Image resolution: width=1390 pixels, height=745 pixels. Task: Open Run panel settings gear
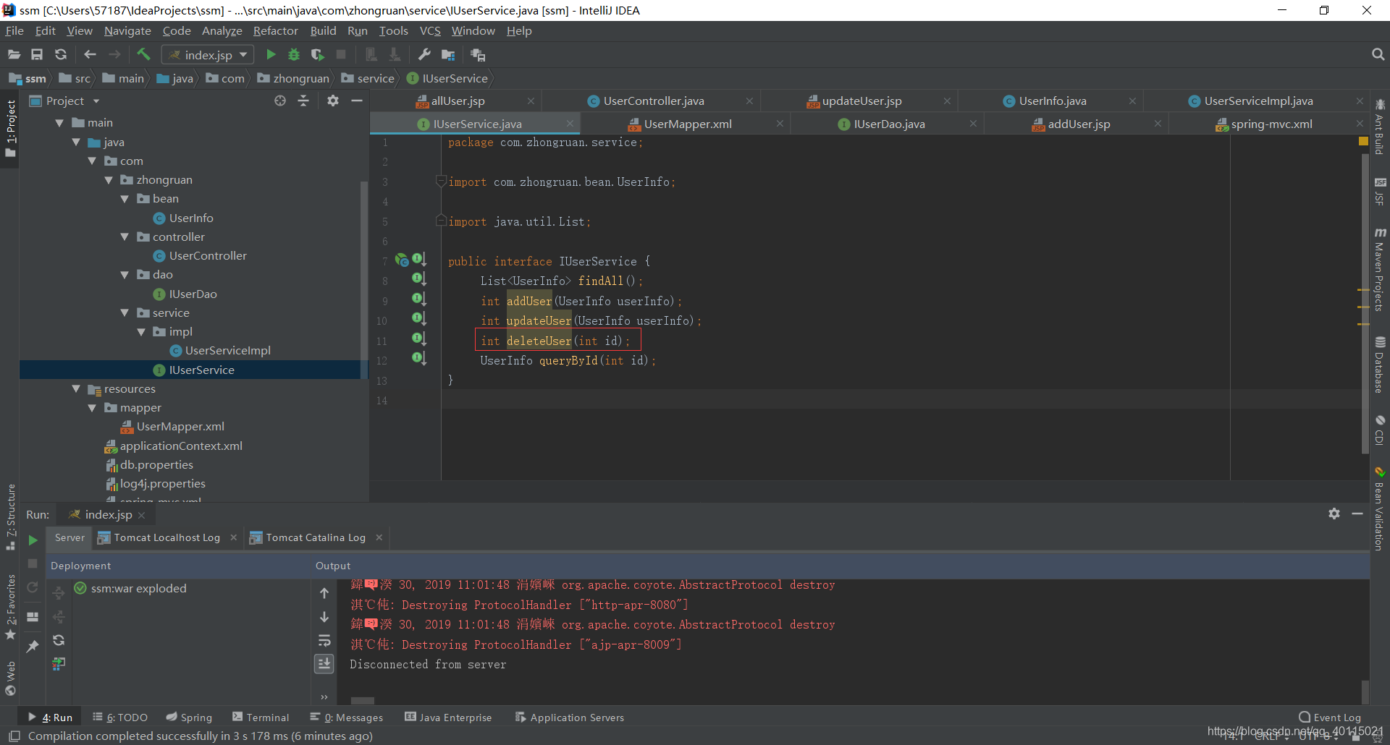pyautogui.click(x=1334, y=514)
